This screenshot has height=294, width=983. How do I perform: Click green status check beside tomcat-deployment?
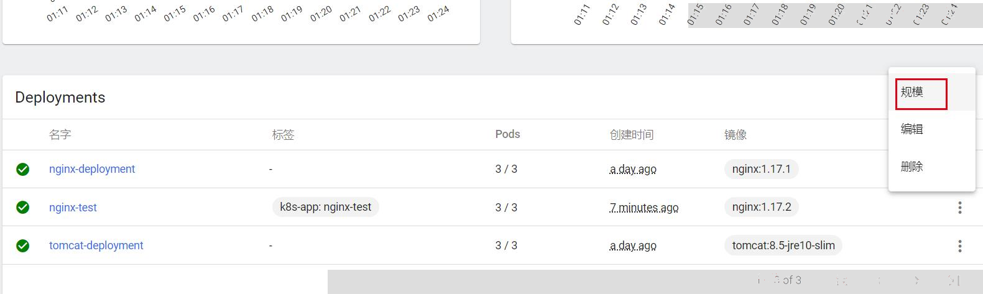point(23,246)
